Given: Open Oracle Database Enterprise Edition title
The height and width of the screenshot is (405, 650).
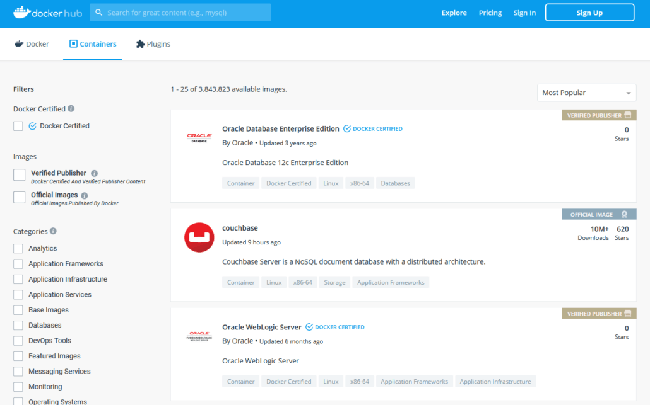Looking at the screenshot, I should click(x=281, y=128).
